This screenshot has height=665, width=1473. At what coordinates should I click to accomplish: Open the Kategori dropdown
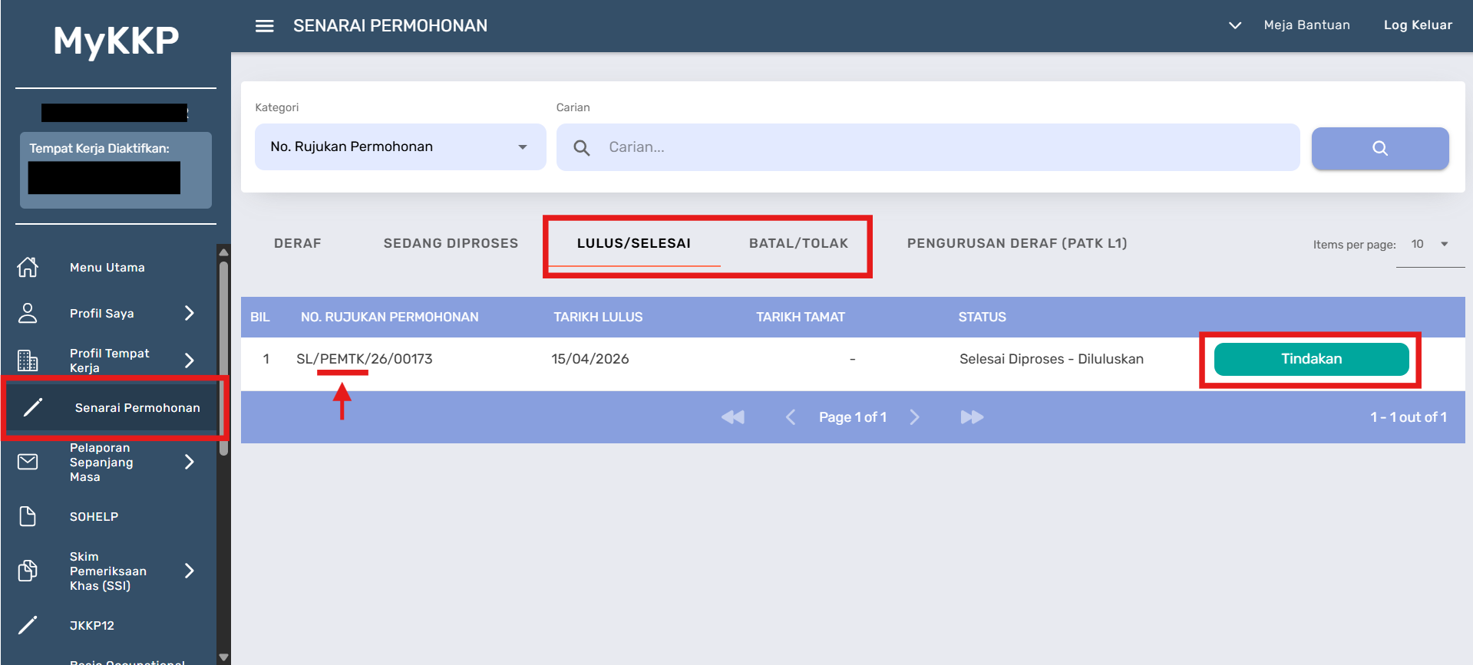[x=400, y=147]
